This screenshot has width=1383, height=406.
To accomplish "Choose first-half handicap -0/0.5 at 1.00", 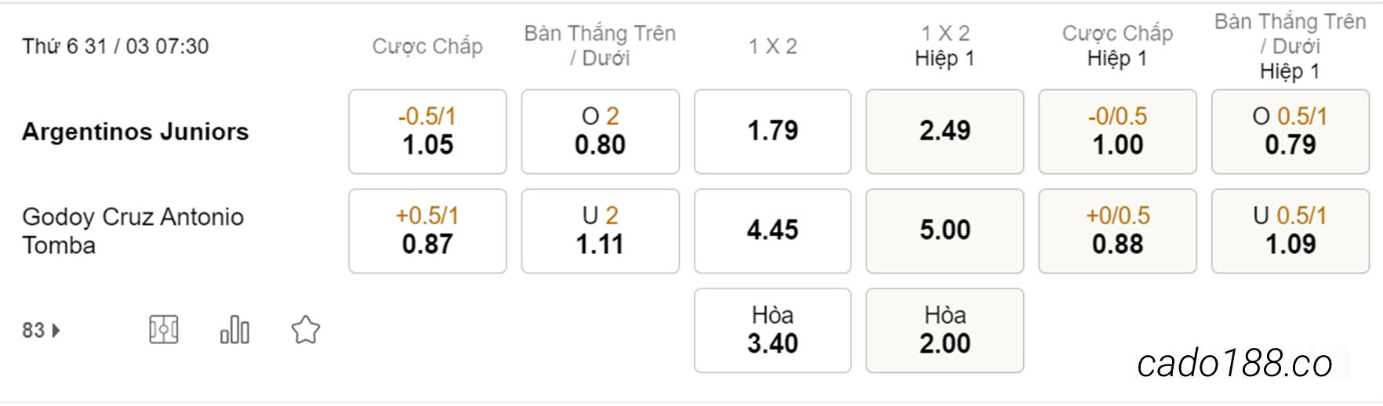I will click(x=1117, y=132).
